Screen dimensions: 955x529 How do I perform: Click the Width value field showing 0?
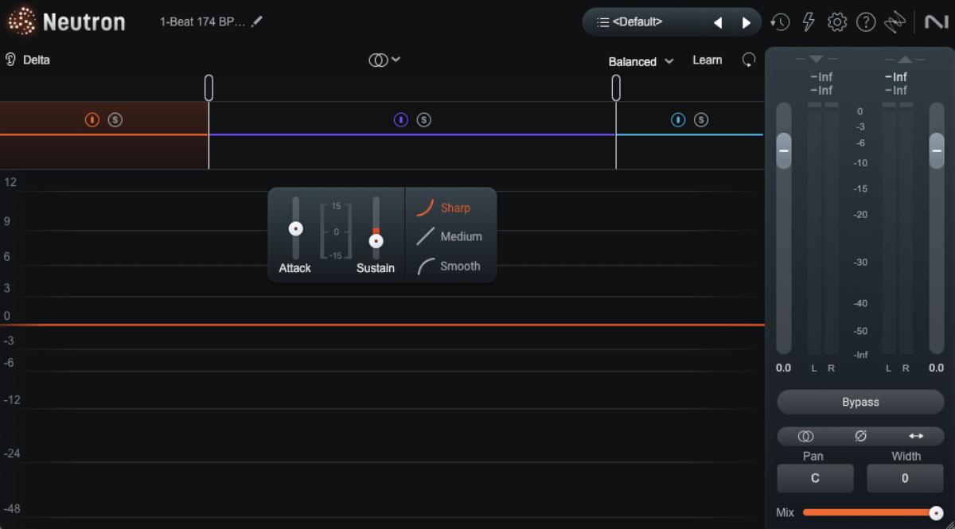[x=905, y=478]
